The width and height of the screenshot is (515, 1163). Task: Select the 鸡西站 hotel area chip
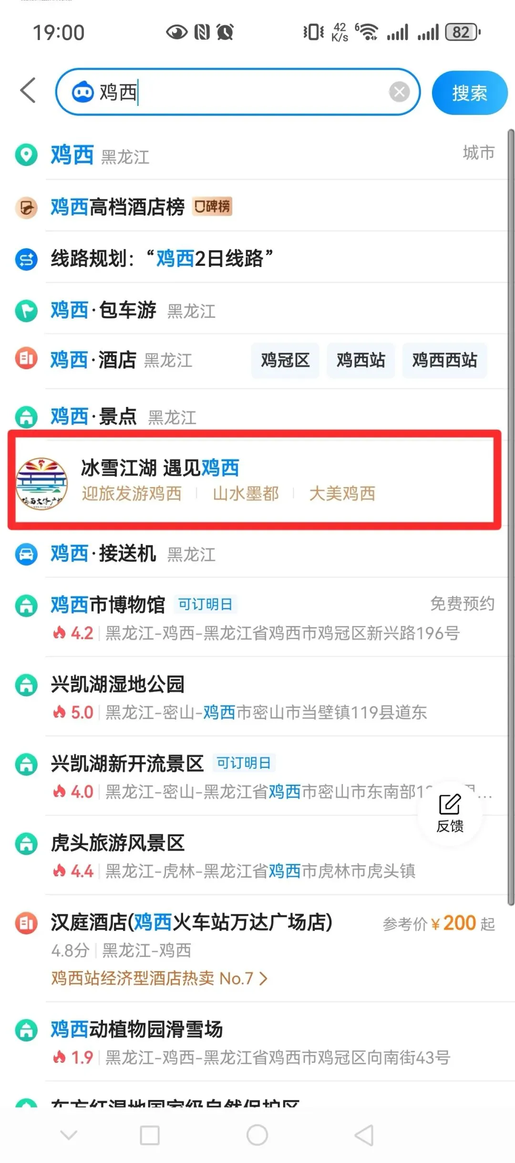[361, 360]
